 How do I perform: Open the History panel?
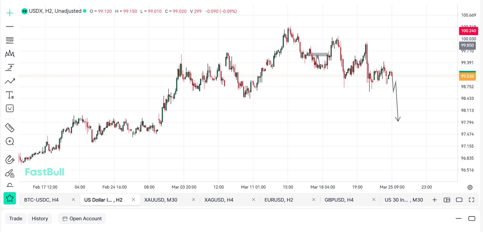tap(40, 218)
